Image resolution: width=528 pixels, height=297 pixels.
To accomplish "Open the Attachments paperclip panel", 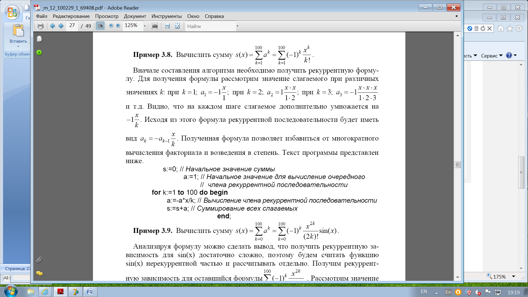I will (39, 260).
